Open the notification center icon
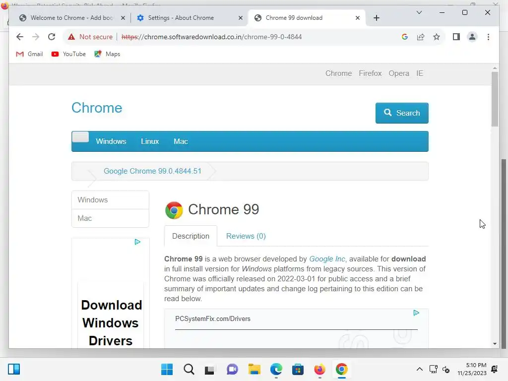508x381 pixels. click(x=495, y=369)
